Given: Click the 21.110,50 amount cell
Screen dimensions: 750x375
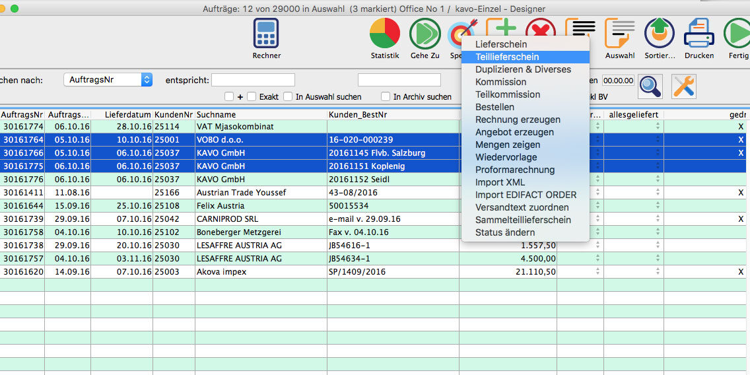Looking at the screenshot, I should click(x=508, y=272).
